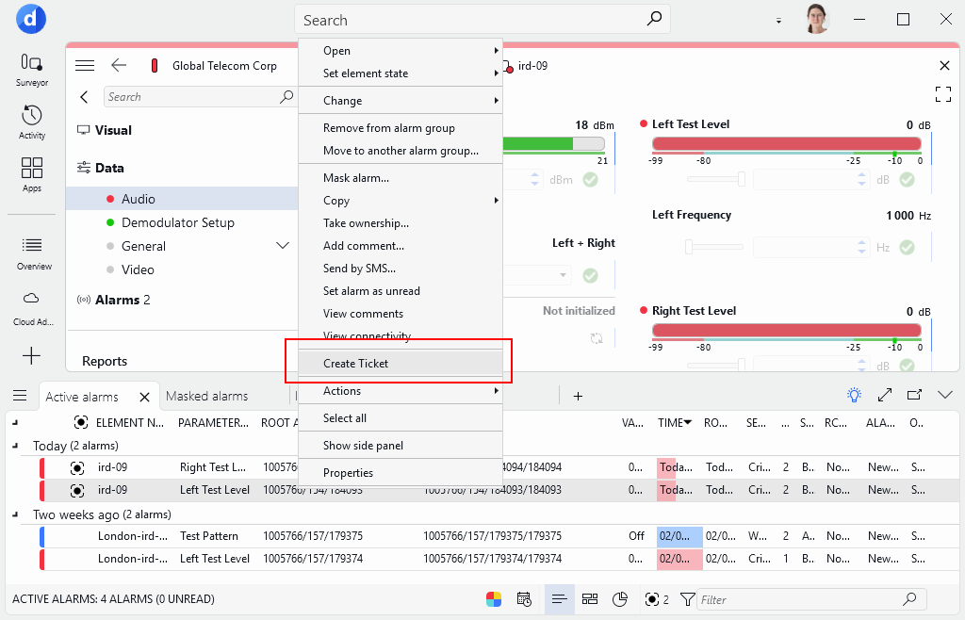
Task: Click the Left Test Level red level bar
Action: coord(787,143)
